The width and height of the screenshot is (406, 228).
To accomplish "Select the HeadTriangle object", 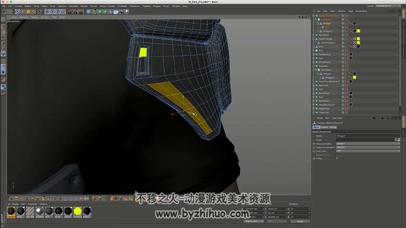I will click(325, 39).
